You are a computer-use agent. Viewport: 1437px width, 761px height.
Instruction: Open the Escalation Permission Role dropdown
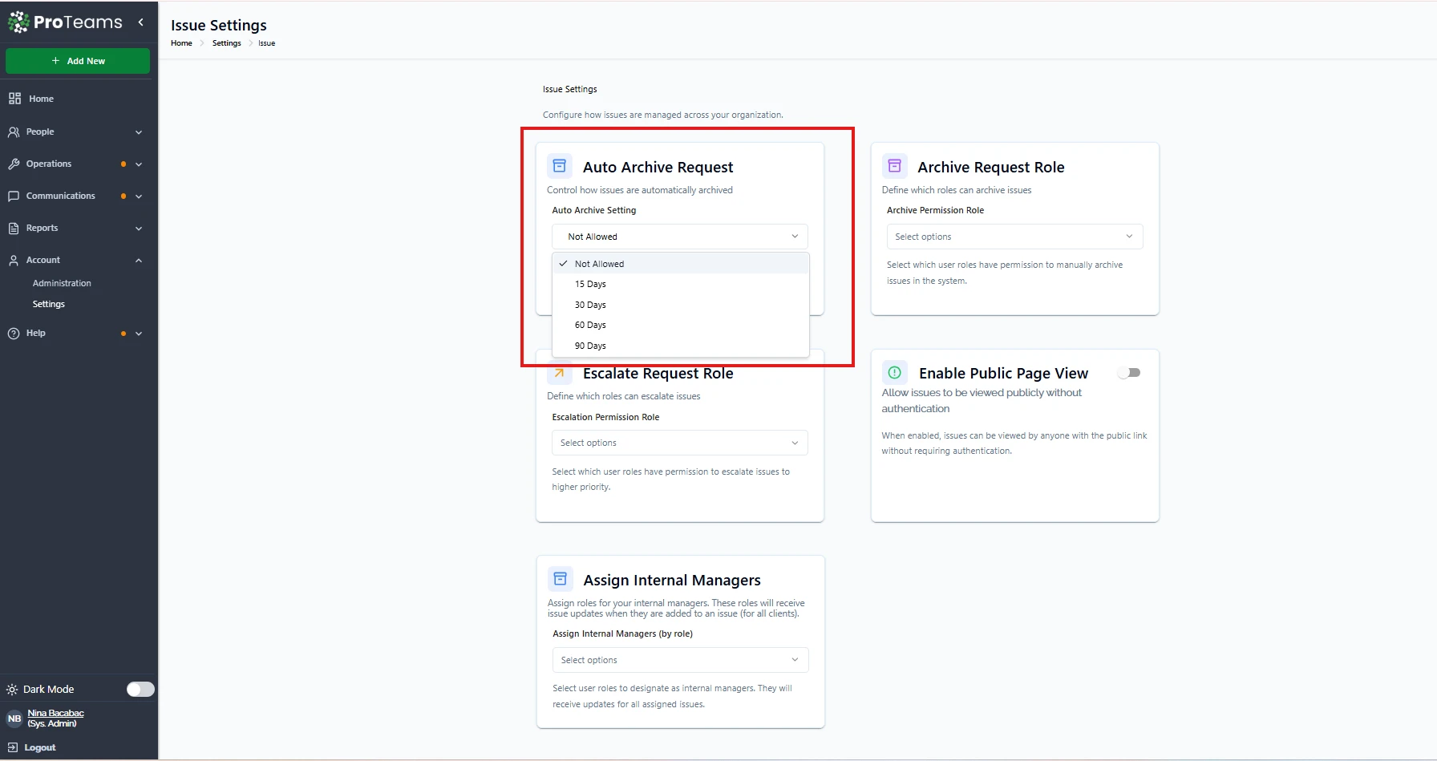(679, 443)
